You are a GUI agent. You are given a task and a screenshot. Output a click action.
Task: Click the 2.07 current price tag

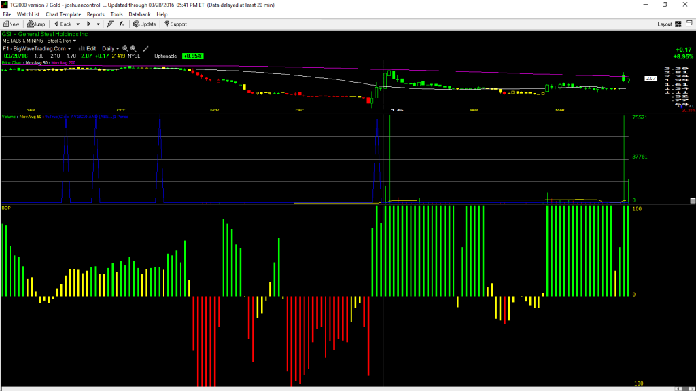coord(650,79)
